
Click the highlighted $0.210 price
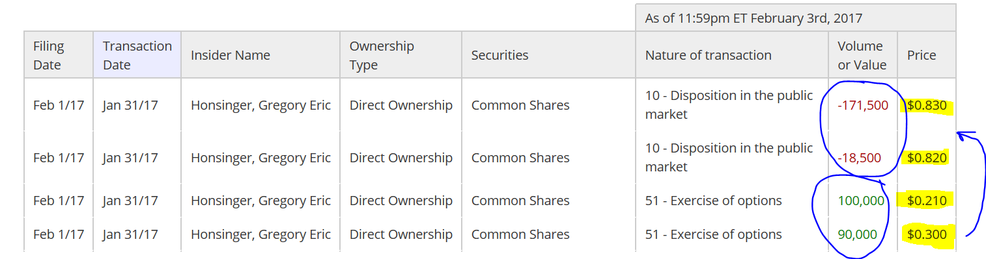(927, 200)
